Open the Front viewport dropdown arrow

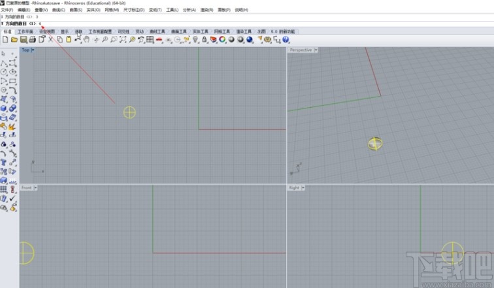[x=35, y=187]
